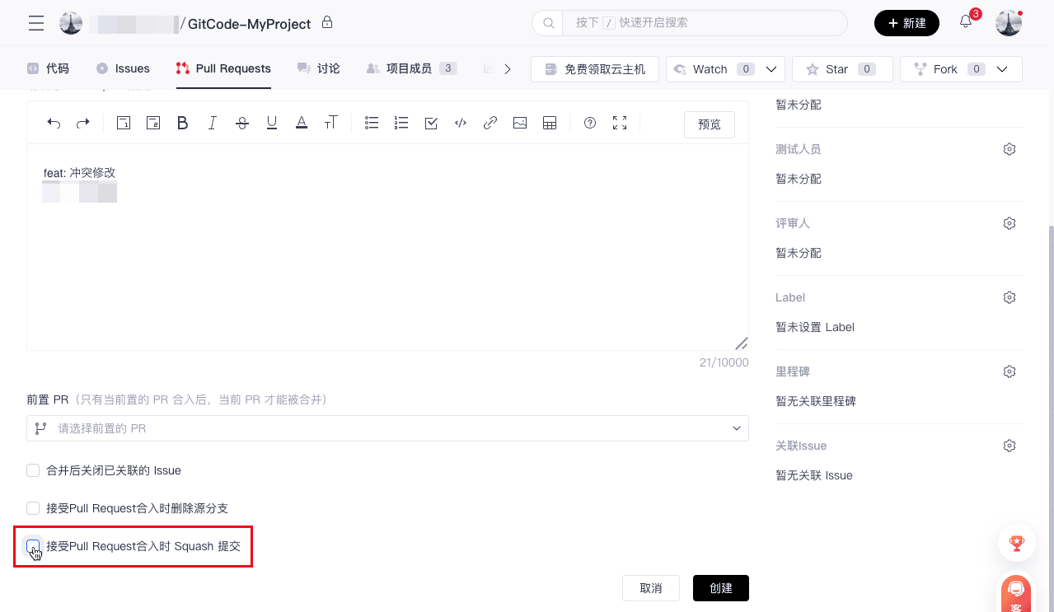Open the 项目成员 tab
Viewport: 1054px width, 612px height.
pos(410,68)
